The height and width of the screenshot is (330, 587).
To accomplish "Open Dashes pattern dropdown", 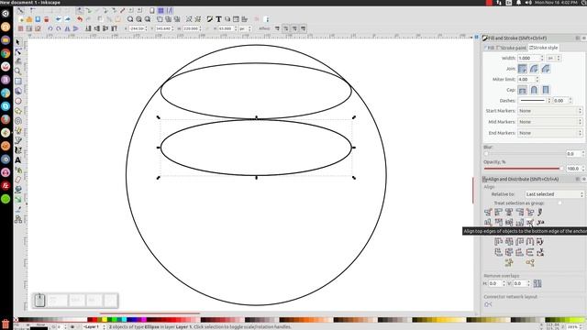I will click(x=535, y=101).
